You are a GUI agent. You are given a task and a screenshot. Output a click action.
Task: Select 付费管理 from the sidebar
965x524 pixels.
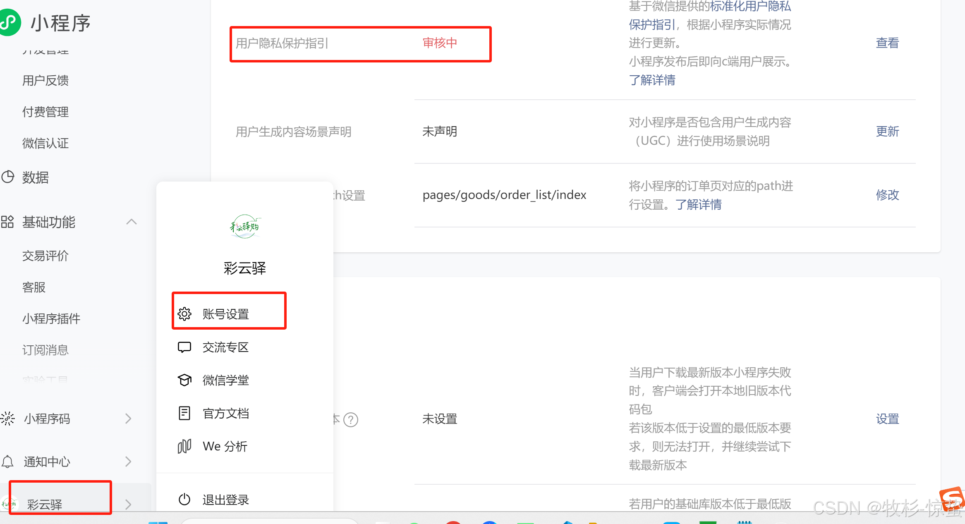pyautogui.click(x=45, y=112)
